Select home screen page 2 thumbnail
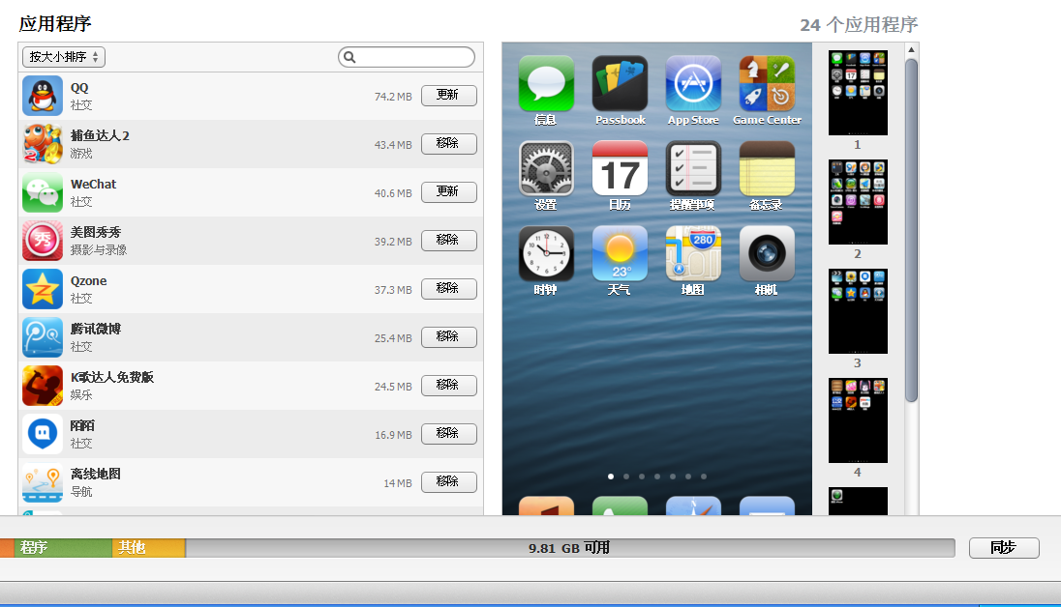The height and width of the screenshot is (607, 1061). click(x=858, y=202)
